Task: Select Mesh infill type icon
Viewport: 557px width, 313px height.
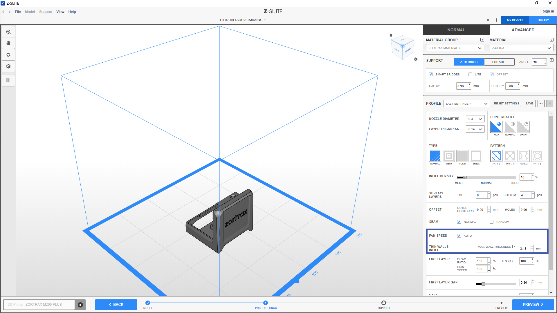Action: [448, 156]
